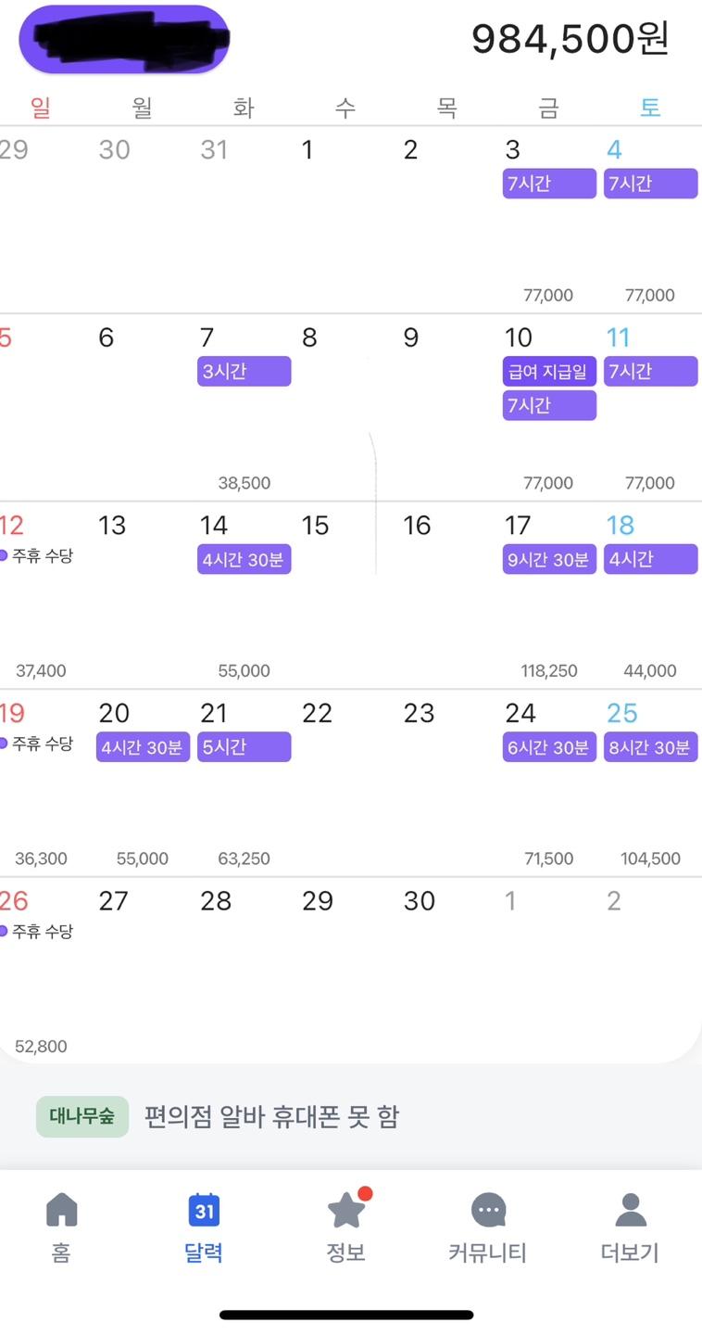Image resolution: width=702 pixels, height=1335 pixels.
Task: Open the calendar icon tab (달력)
Action: (x=204, y=1210)
